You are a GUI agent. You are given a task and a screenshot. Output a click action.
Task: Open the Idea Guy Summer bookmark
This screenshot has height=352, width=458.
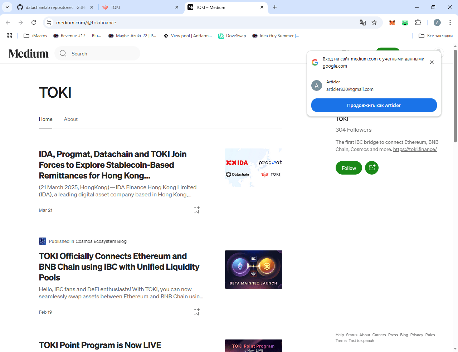pyautogui.click(x=276, y=36)
